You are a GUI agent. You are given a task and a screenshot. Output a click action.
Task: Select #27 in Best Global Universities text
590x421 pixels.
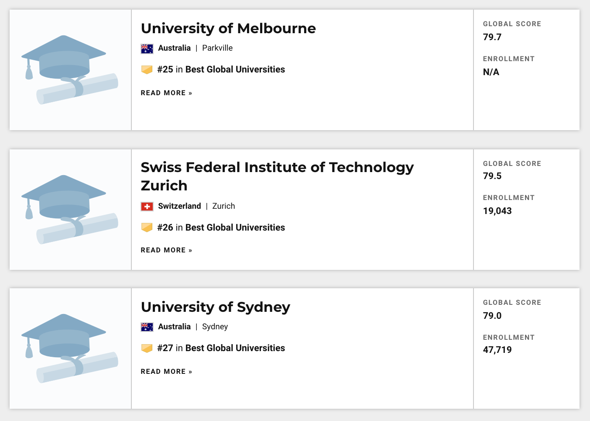click(x=221, y=348)
